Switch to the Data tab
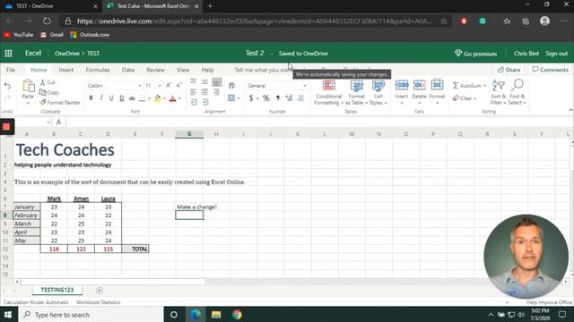This screenshot has height=322, width=574. coord(127,70)
